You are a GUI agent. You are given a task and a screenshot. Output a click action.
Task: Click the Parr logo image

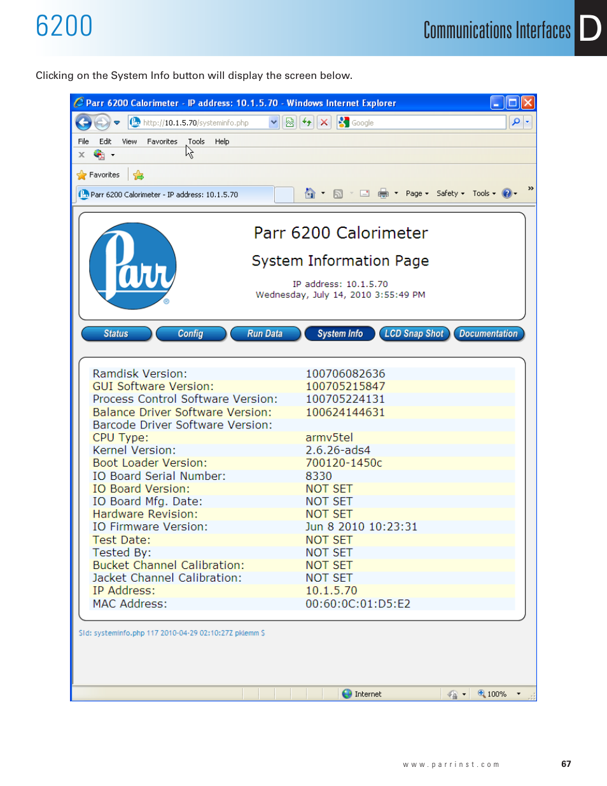(132, 266)
